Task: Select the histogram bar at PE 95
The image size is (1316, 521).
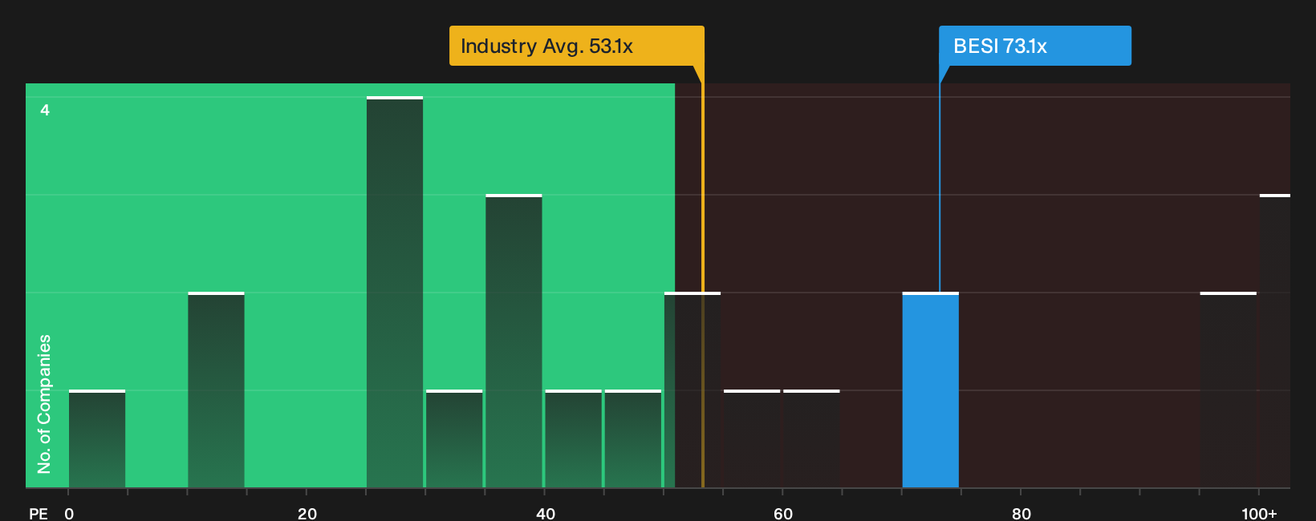Action: point(1229,390)
